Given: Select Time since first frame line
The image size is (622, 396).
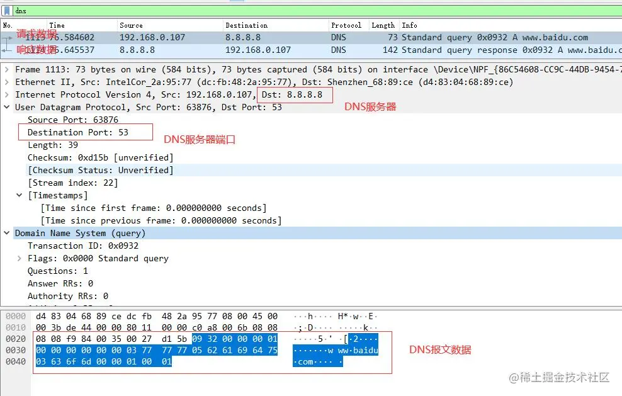Looking at the screenshot, I should click(x=154, y=208).
